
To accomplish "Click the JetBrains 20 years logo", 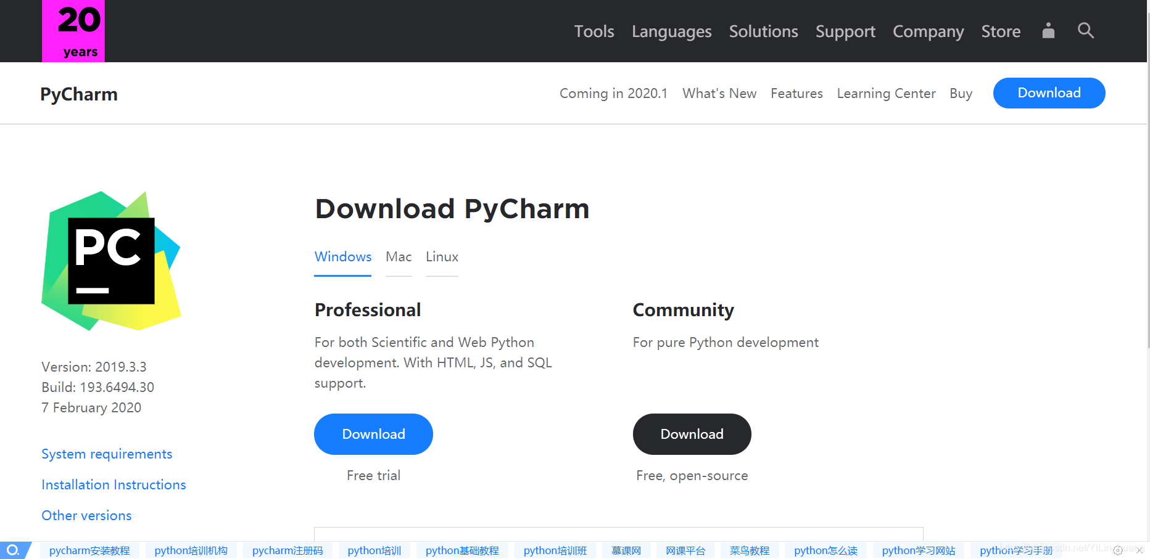I will click(73, 31).
